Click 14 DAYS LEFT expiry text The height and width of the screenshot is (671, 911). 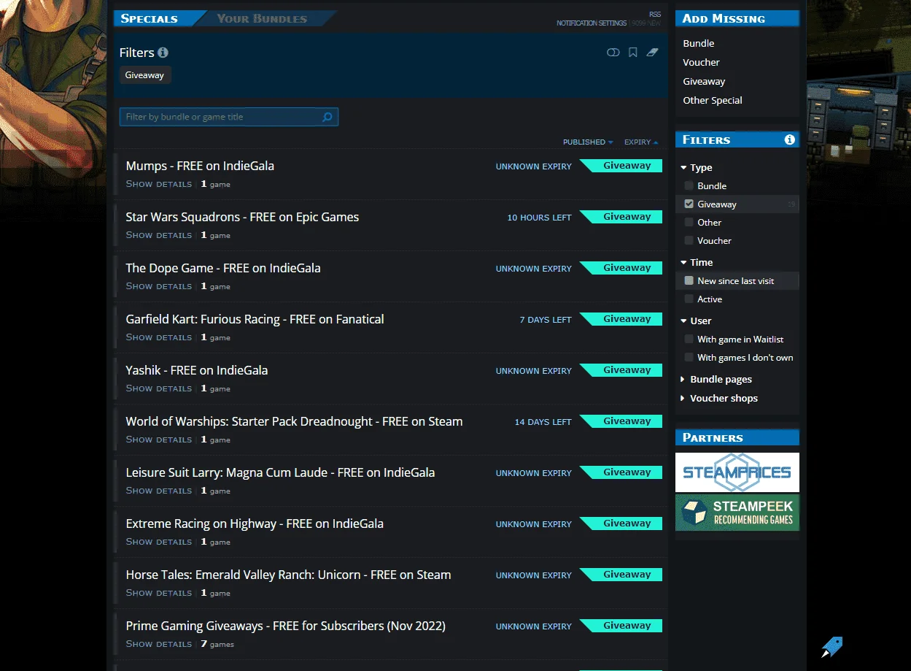pyautogui.click(x=543, y=422)
